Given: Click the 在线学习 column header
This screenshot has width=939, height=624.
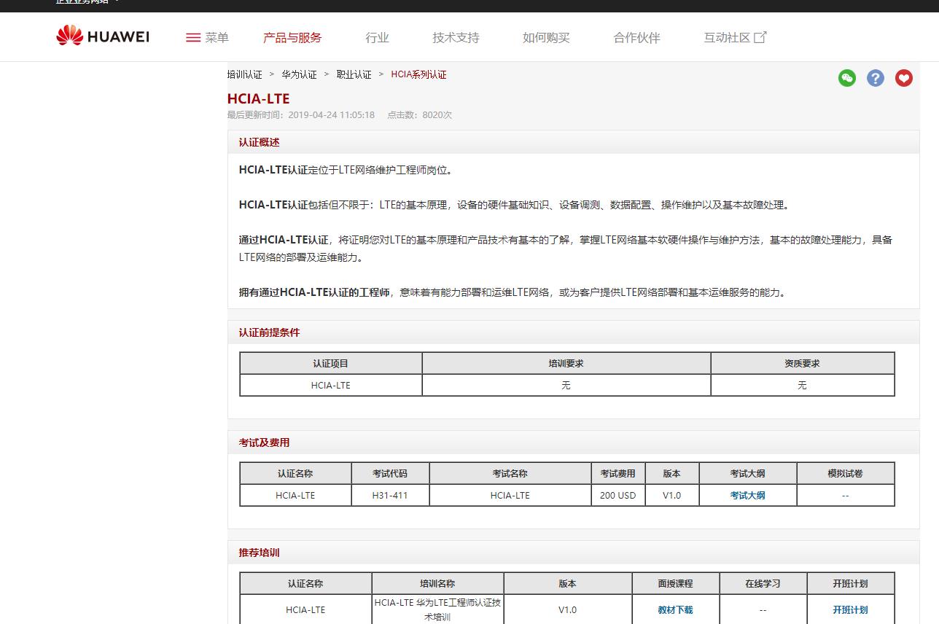Looking at the screenshot, I should (763, 583).
